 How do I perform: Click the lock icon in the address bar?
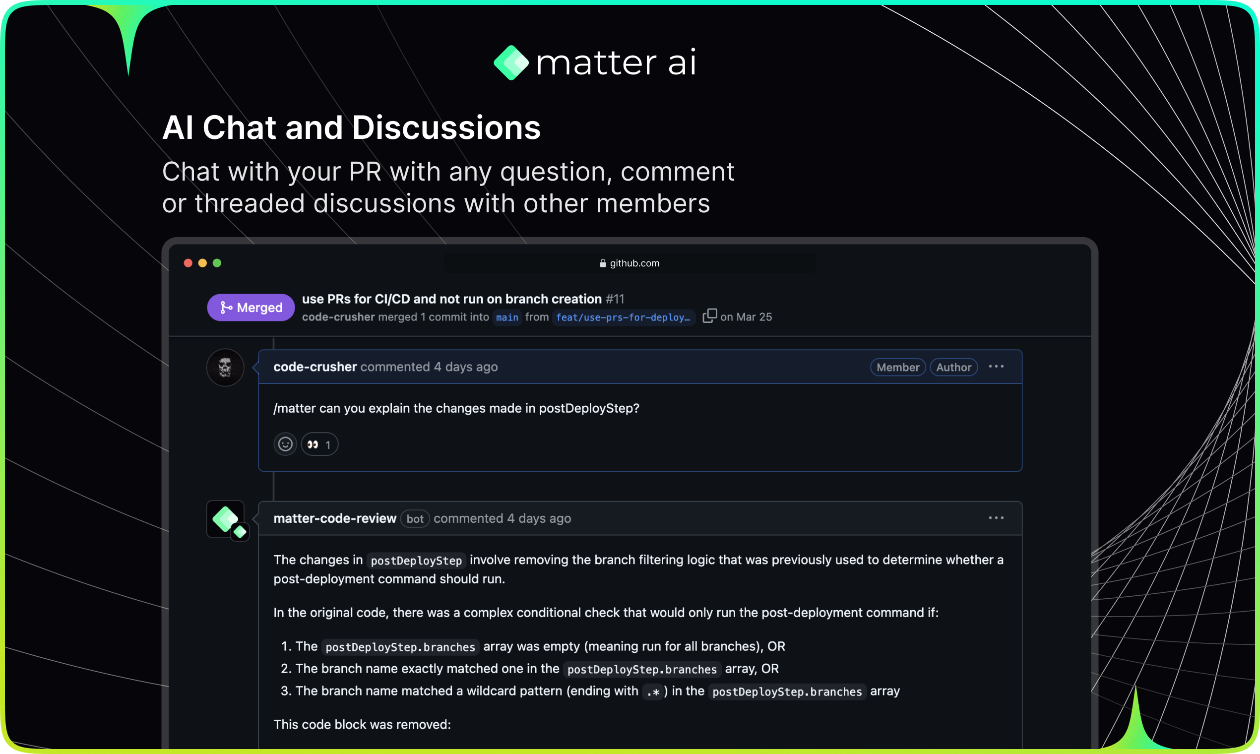pos(603,263)
